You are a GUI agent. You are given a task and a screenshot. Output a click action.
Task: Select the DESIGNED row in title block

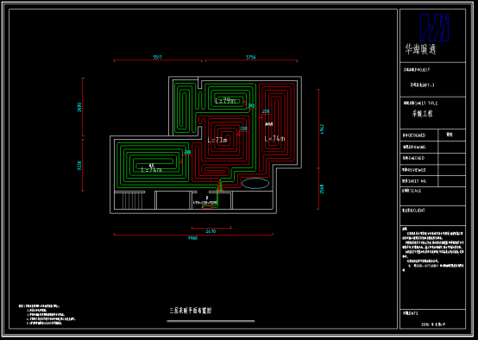click(432, 135)
